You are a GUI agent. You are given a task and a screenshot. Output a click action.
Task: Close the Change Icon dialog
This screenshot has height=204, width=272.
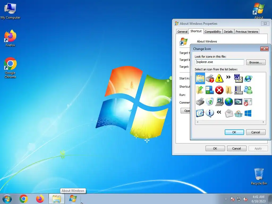pyautogui.click(x=264, y=49)
